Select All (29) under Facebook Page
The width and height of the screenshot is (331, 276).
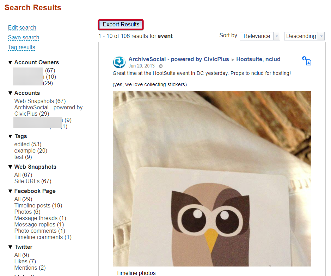point(23,199)
